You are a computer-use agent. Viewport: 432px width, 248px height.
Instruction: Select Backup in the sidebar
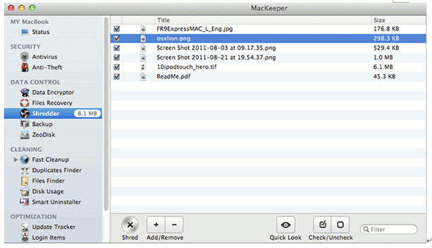[42, 124]
